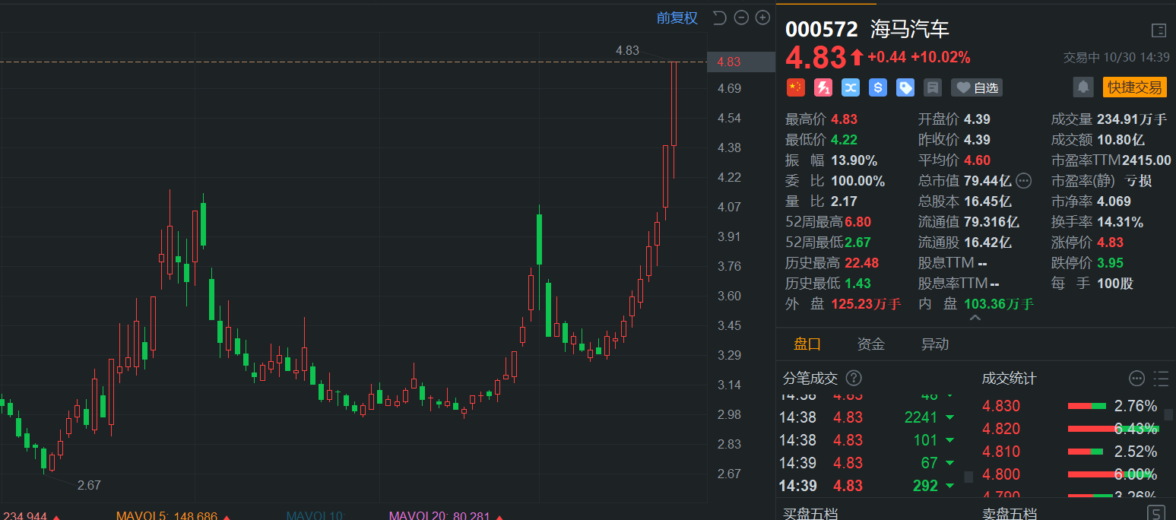Collapse quote details with the up chevron
Screen dimensions: 1176x520
[975, 318]
